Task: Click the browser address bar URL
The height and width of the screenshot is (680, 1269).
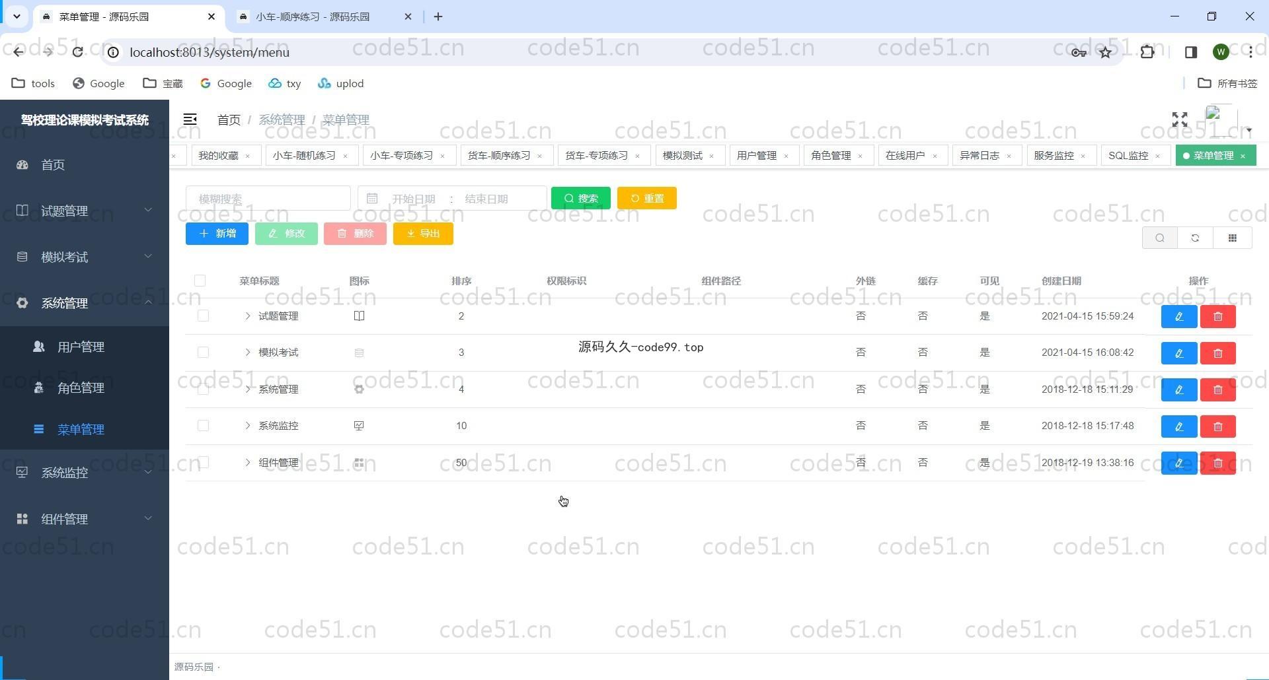Action: [210, 52]
